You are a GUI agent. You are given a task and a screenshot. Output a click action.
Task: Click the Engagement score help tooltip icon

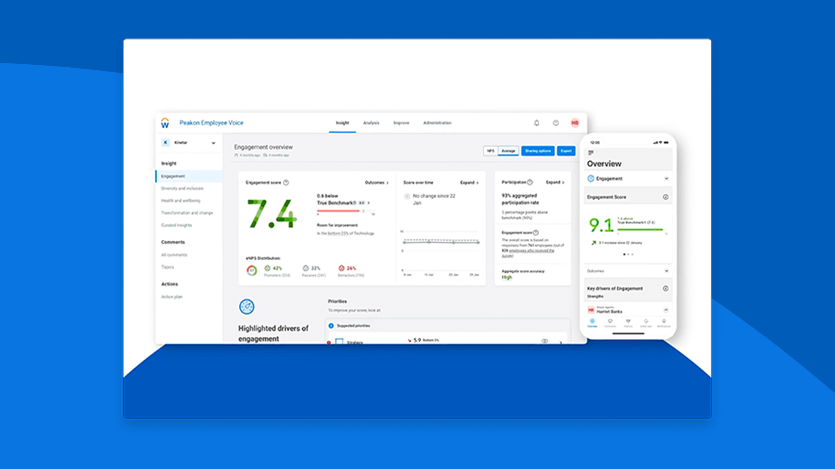click(x=286, y=183)
